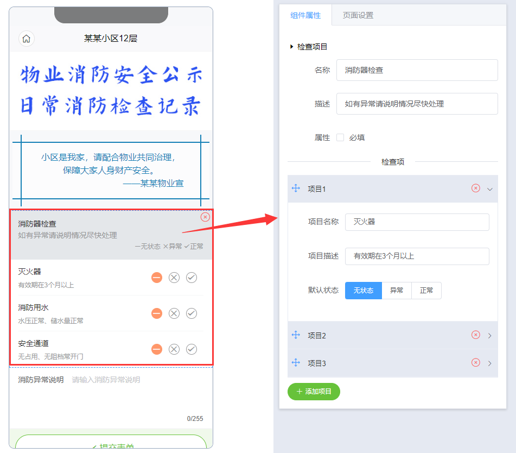Enable the 必填 checkbox
The width and height of the screenshot is (516, 453).
click(340, 137)
